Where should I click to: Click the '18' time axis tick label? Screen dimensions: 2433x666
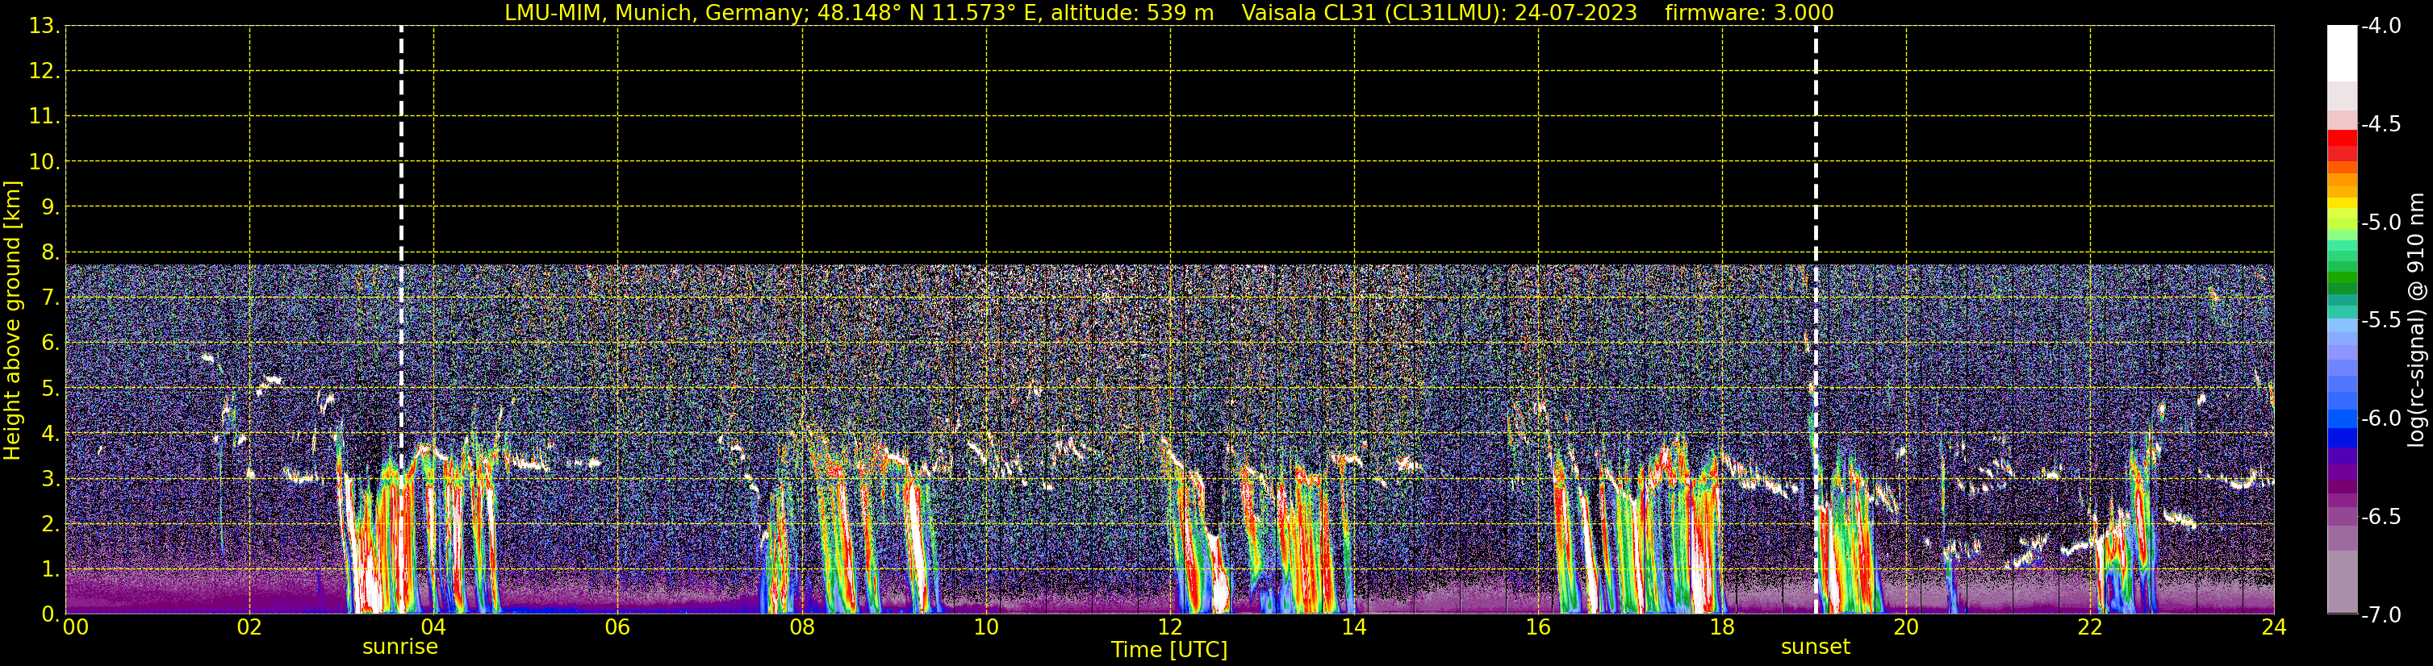pyautogui.click(x=1722, y=627)
